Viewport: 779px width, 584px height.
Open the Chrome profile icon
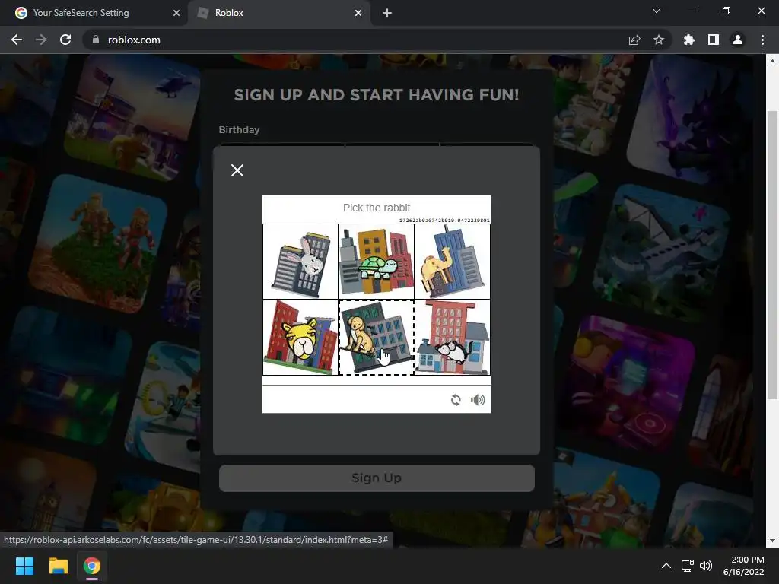[738, 40]
